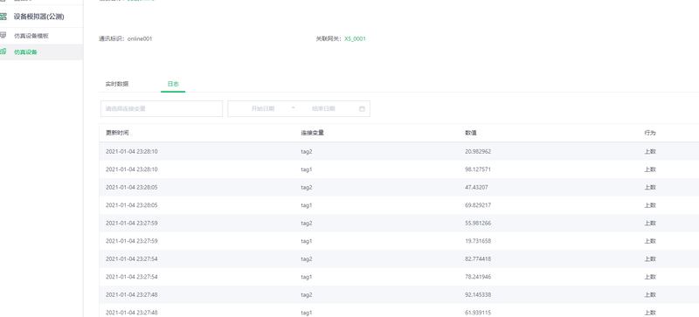Click value 92.145338
Screen dimensions: 699x317
pos(478,294)
